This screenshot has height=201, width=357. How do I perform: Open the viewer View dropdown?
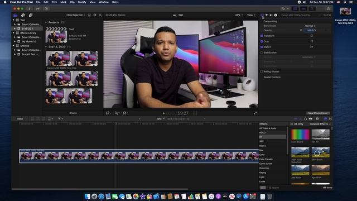coord(251,15)
